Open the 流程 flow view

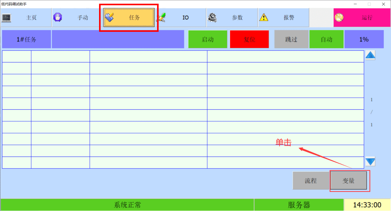pyautogui.click(x=311, y=181)
